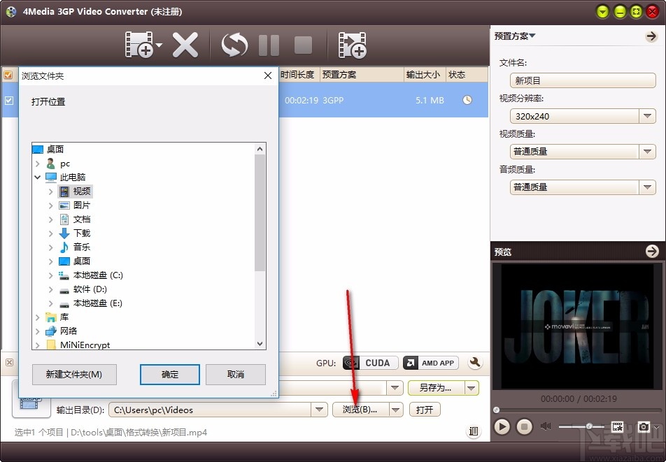Uncheck the selected video file's checkbox
Image resolution: width=666 pixels, height=462 pixels.
(9, 100)
